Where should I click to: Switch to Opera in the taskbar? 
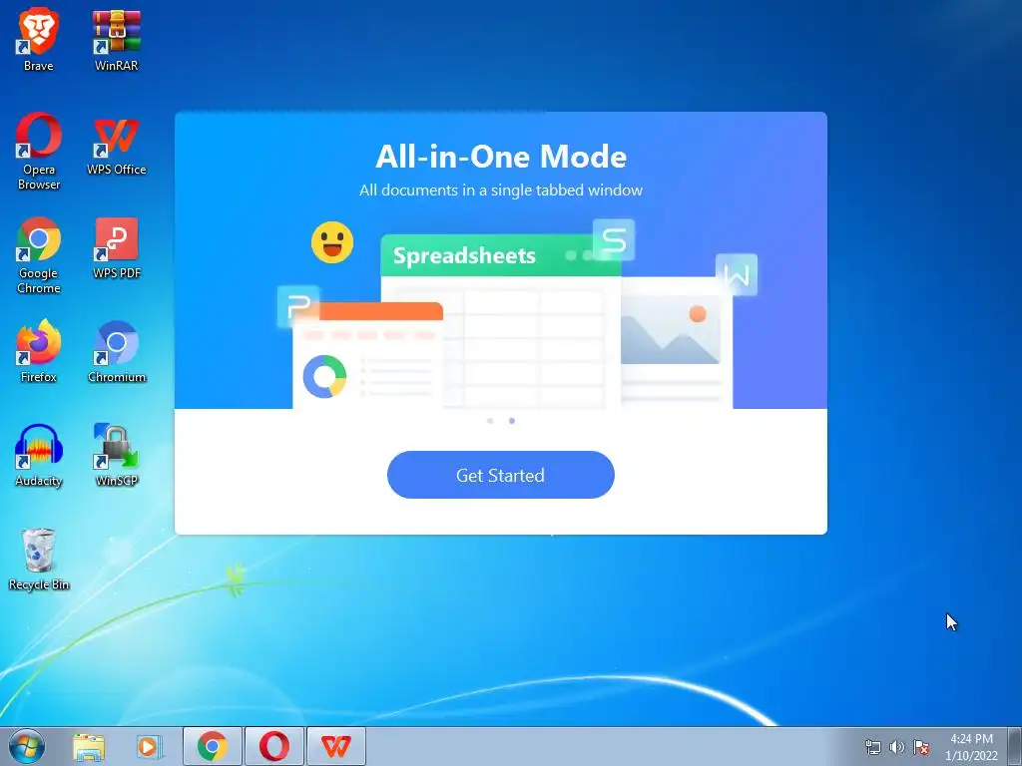click(273, 746)
